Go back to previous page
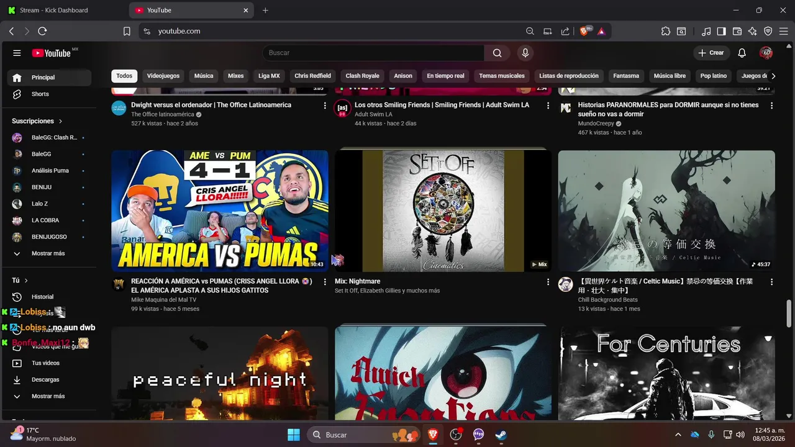The height and width of the screenshot is (447, 795). tap(11, 31)
